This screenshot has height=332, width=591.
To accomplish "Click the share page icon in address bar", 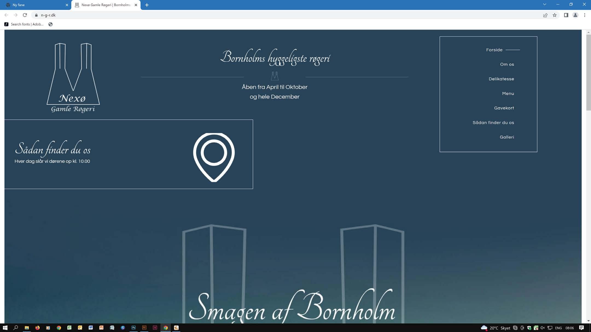I will tap(545, 15).
